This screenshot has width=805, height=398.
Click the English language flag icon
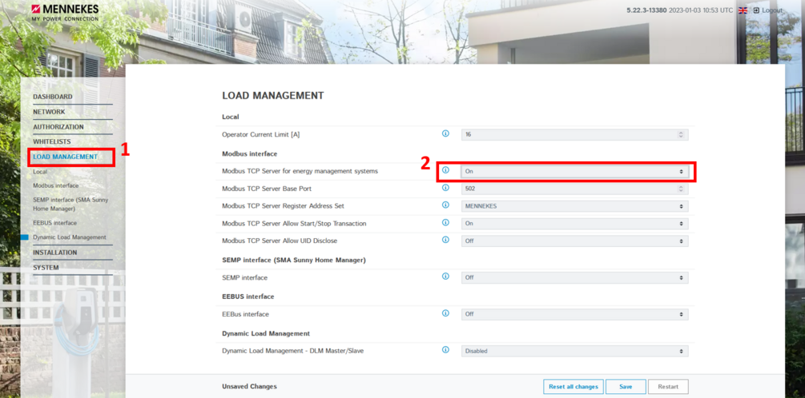click(x=743, y=10)
